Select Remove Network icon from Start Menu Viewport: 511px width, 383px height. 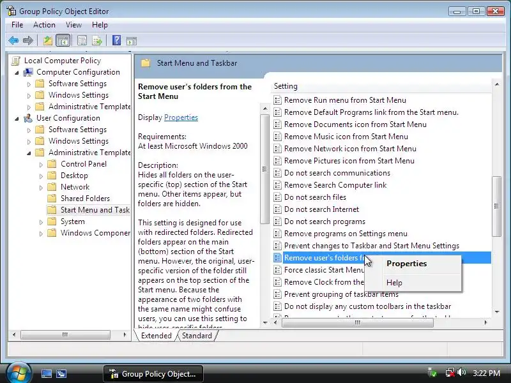tap(350, 149)
